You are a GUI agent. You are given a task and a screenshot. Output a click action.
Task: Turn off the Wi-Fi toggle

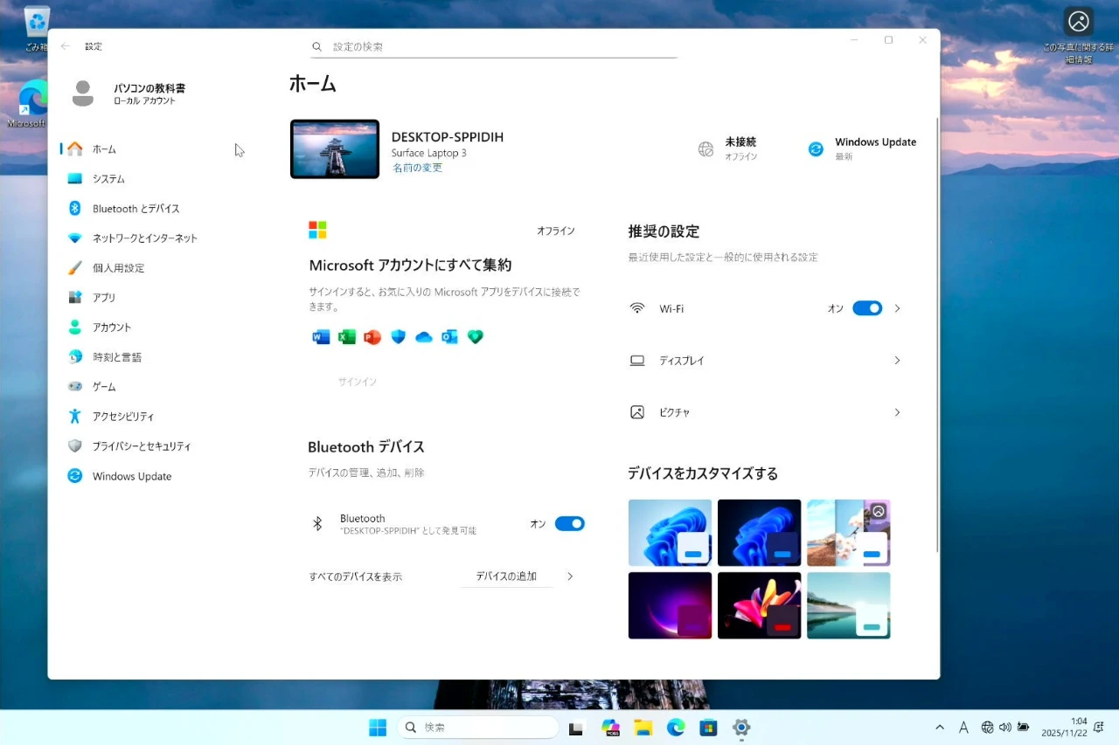(866, 308)
